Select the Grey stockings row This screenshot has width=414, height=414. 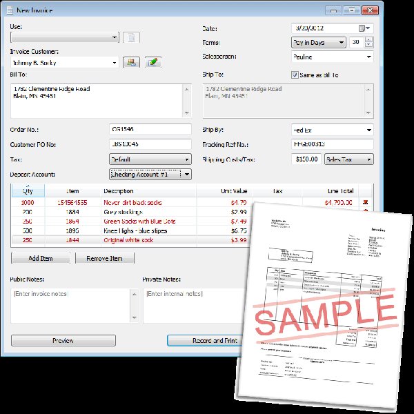pos(131,212)
